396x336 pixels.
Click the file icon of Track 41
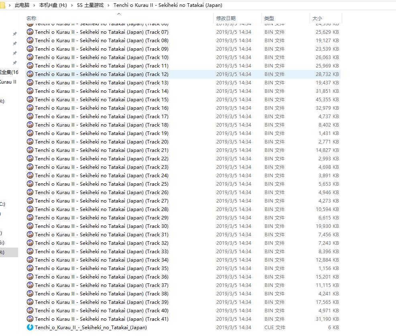[30, 319]
